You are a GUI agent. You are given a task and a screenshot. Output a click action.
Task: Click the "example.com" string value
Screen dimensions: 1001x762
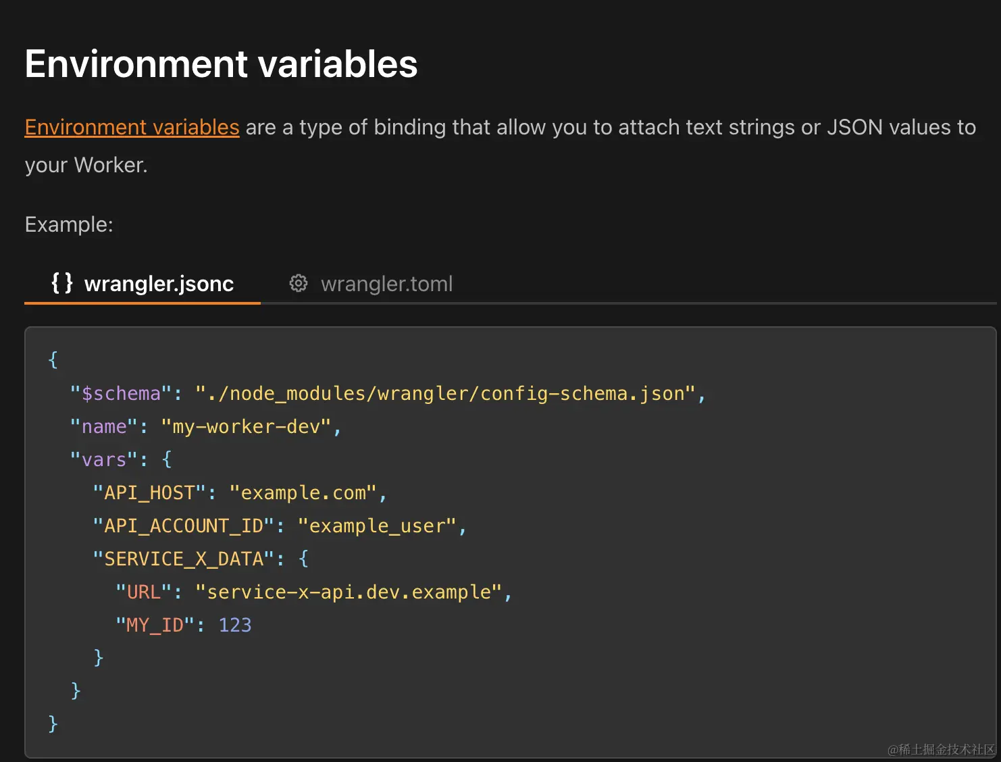pos(303,492)
